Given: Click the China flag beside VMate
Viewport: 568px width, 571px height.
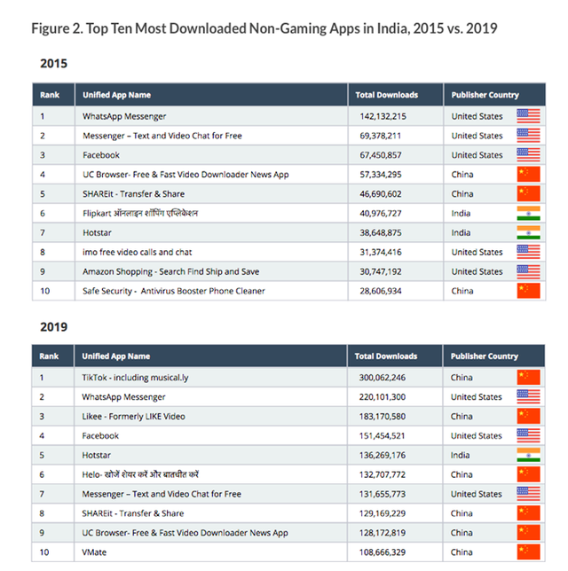Looking at the screenshot, I should point(528,552).
